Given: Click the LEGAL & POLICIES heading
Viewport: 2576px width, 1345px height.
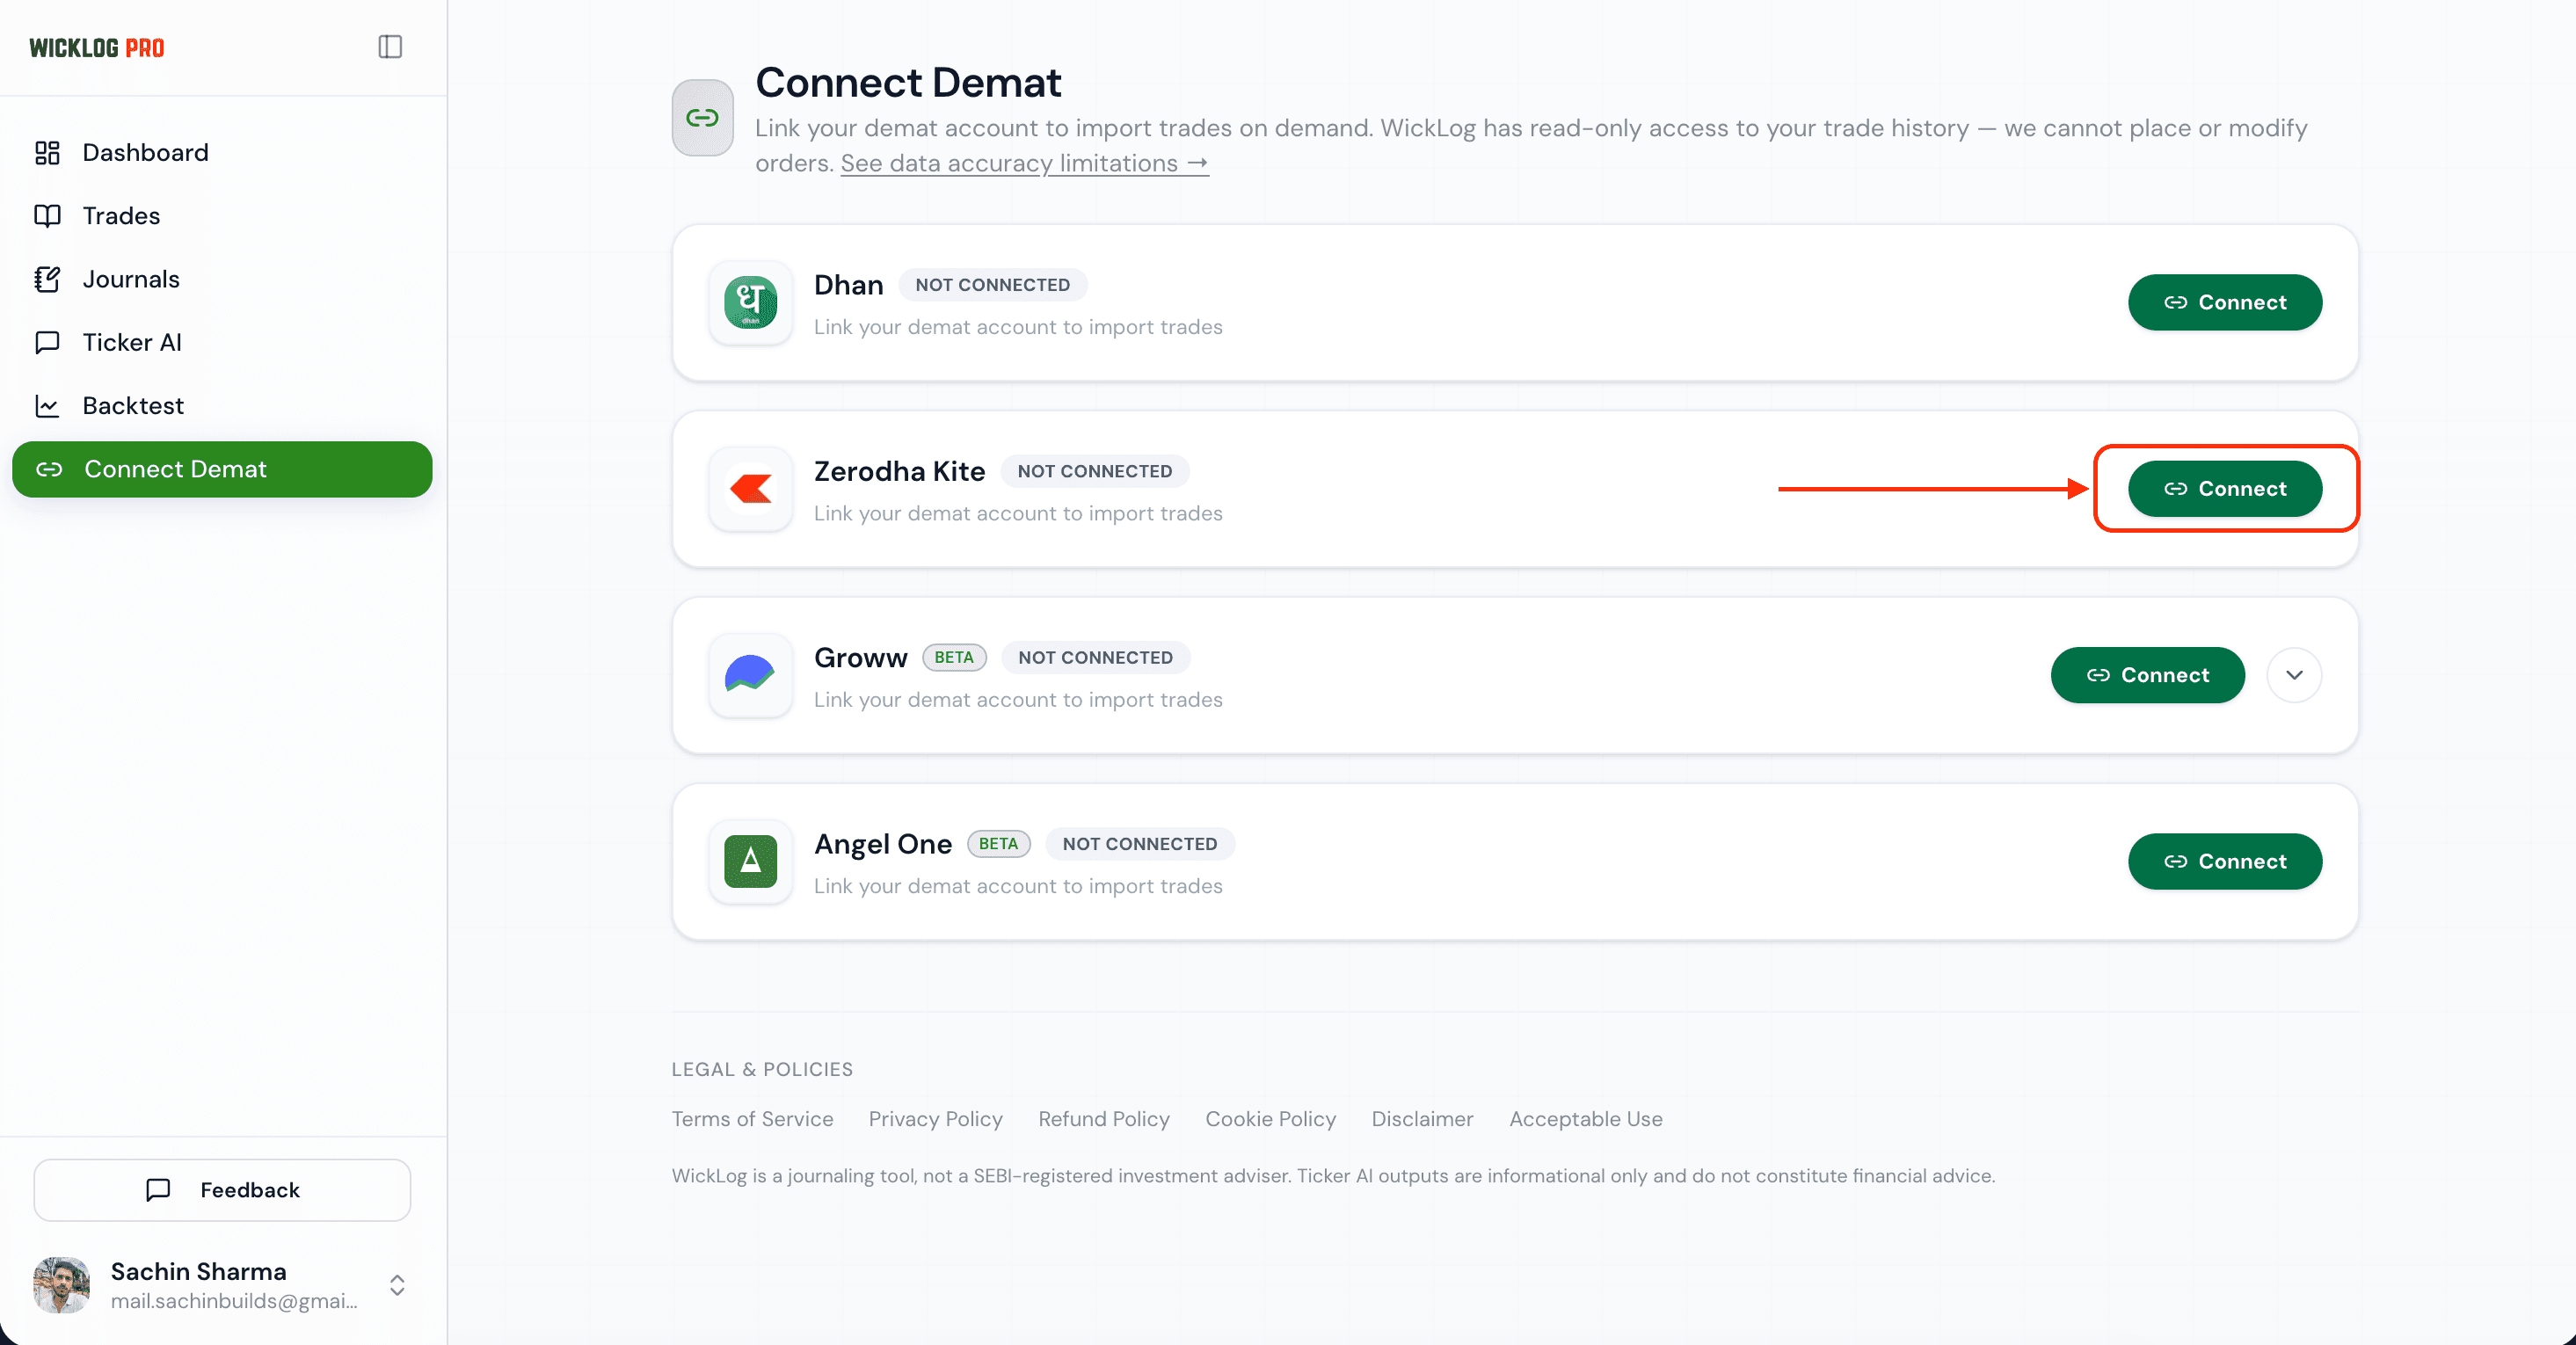Looking at the screenshot, I should [762, 1069].
